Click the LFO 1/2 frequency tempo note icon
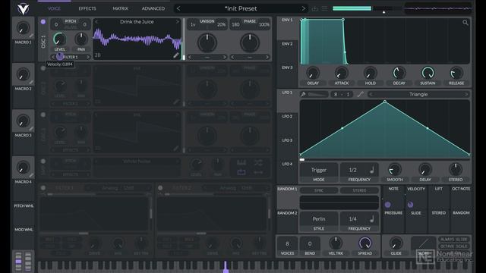This screenshot has width=486, height=273. (x=372, y=170)
